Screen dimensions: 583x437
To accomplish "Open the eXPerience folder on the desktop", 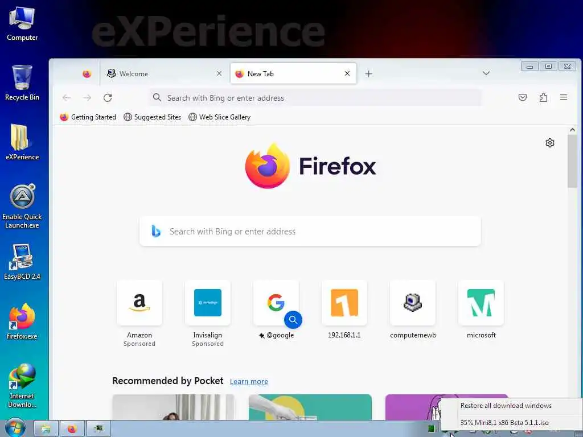I will click(22, 142).
